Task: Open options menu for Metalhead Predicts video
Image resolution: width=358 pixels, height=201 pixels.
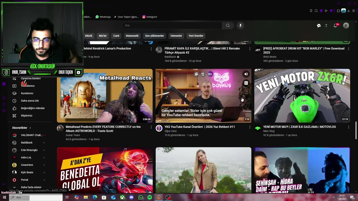Action: coord(151,127)
